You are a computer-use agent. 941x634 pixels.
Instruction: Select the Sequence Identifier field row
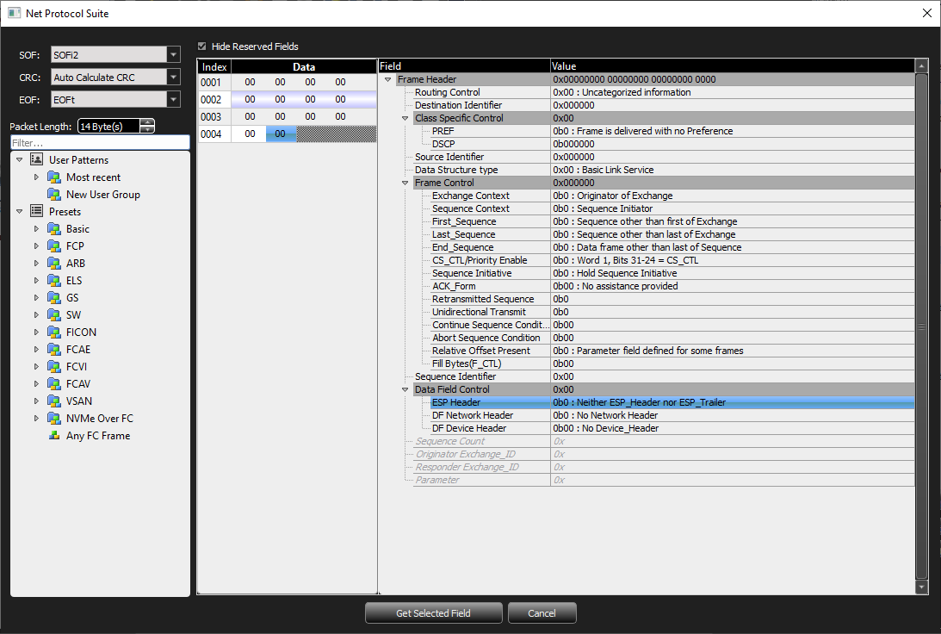coord(663,376)
